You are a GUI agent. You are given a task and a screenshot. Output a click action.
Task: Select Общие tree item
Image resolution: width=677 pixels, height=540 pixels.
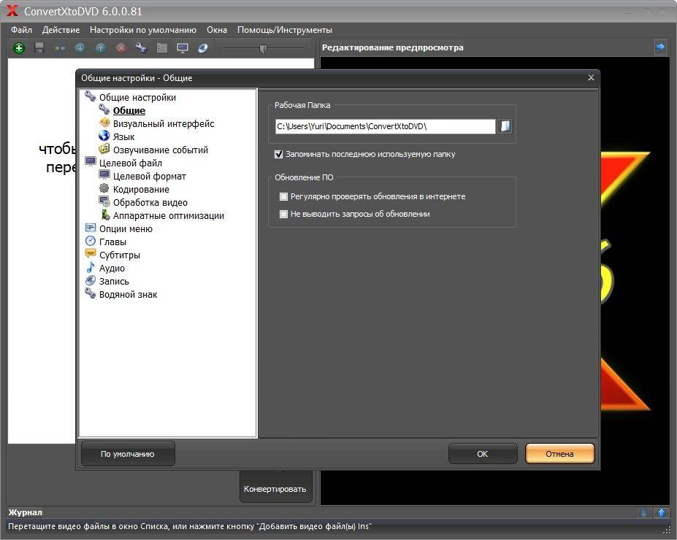pos(129,110)
